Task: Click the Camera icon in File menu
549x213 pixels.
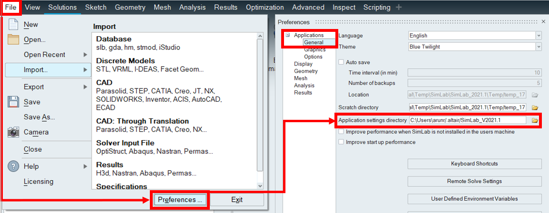Action: pyautogui.click(x=14, y=132)
